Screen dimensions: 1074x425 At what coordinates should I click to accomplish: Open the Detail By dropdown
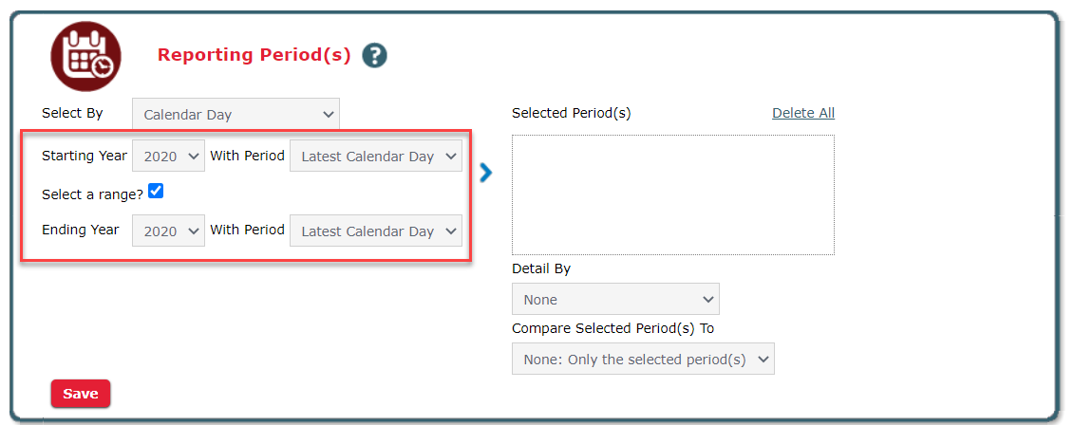click(x=615, y=299)
